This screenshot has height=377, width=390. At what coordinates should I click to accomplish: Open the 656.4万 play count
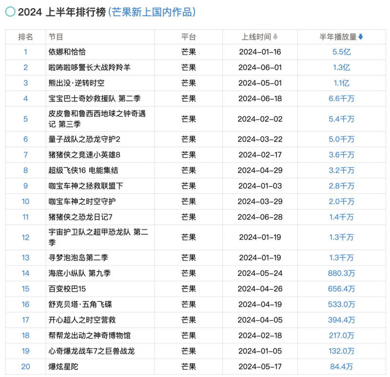(x=342, y=289)
